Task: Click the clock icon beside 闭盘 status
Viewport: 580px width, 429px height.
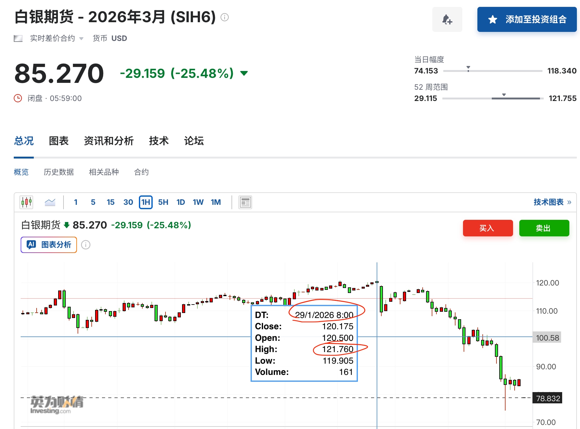Action: [18, 98]
